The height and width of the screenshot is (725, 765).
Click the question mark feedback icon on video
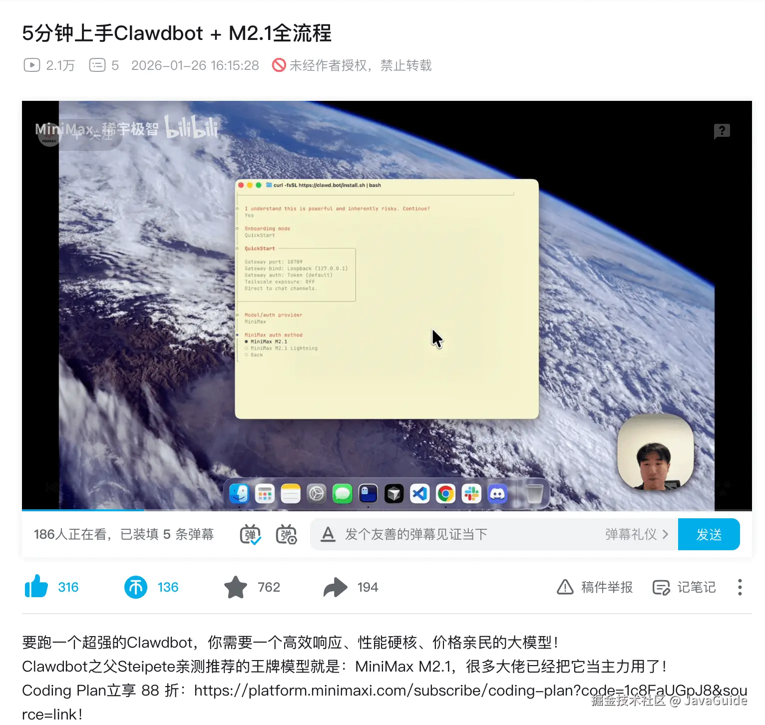click(722, 131)
